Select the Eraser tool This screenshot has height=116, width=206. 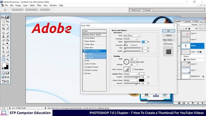point(4,40)
